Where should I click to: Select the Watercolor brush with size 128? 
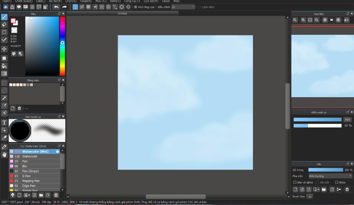(35, 156)
